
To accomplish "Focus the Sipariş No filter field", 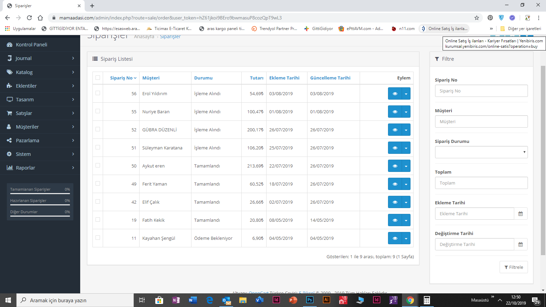I will tap(481, 91).
